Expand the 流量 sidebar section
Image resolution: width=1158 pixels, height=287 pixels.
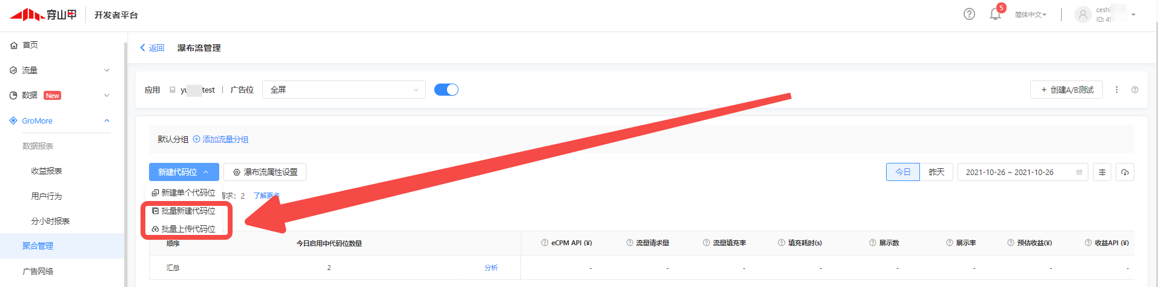tap(61, 70)
